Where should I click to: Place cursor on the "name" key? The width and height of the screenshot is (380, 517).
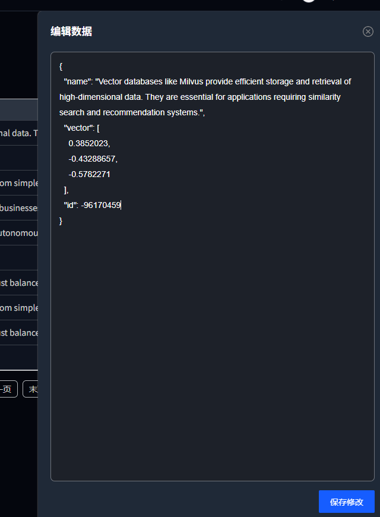[x=77, y=81]
